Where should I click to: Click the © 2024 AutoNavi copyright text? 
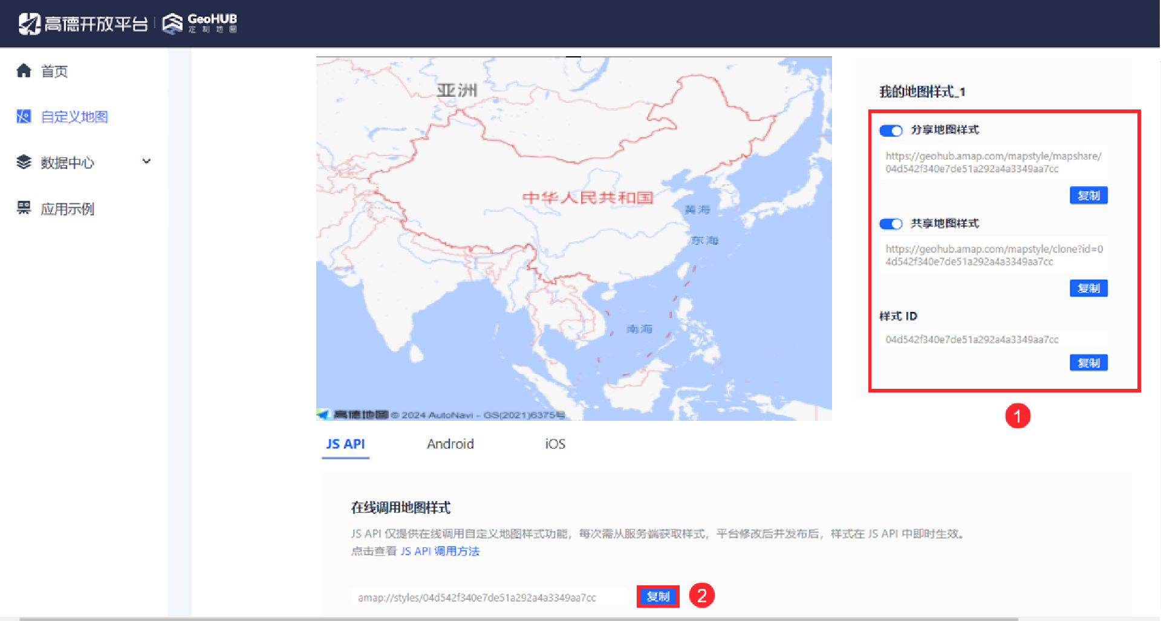pos(478,415)
